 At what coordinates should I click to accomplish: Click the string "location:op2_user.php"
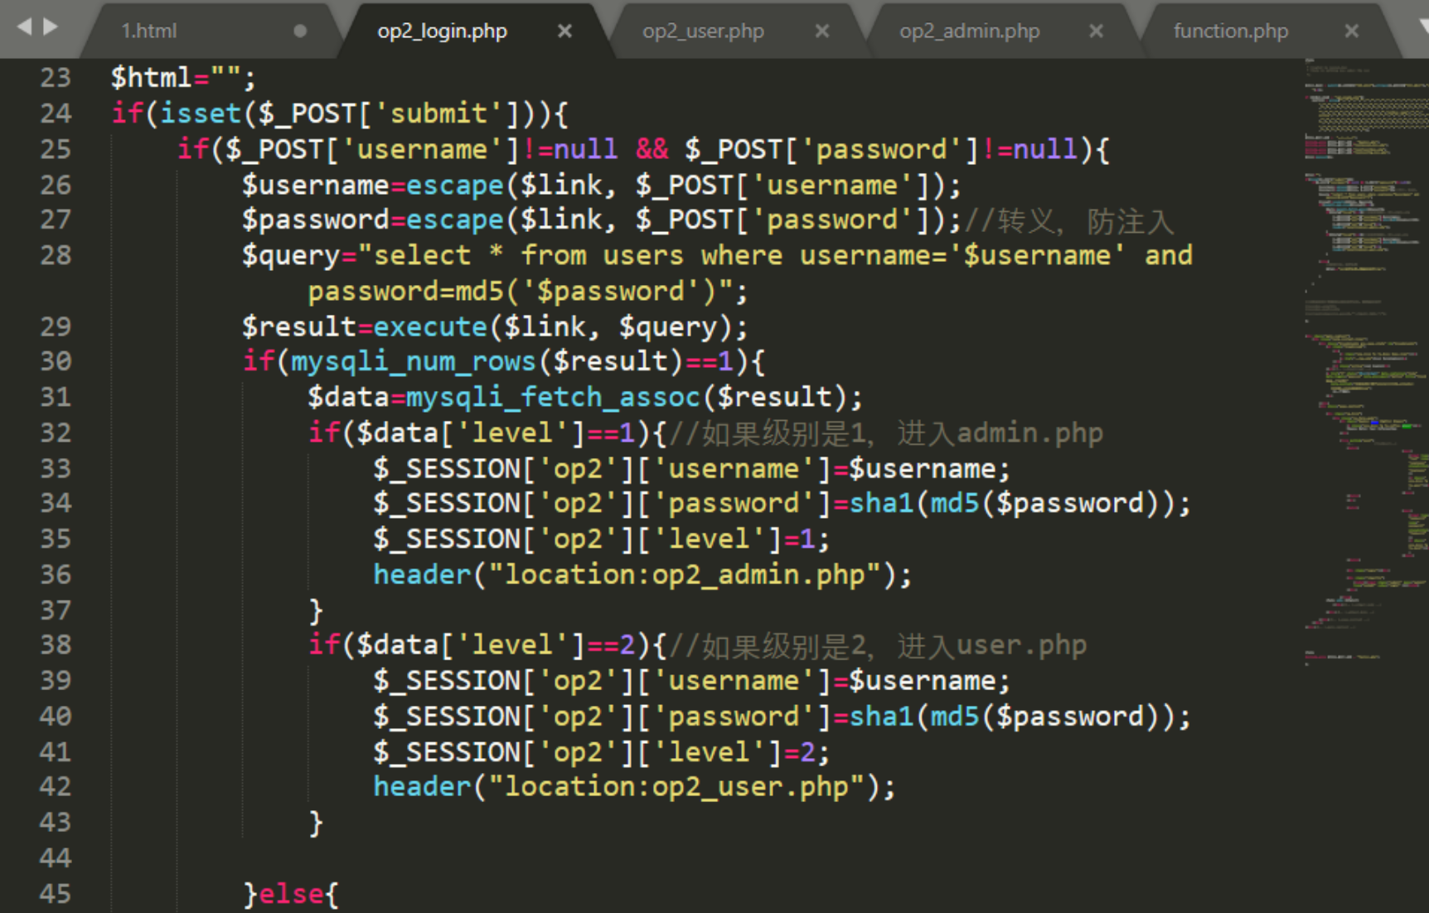[x=676, y=786]
